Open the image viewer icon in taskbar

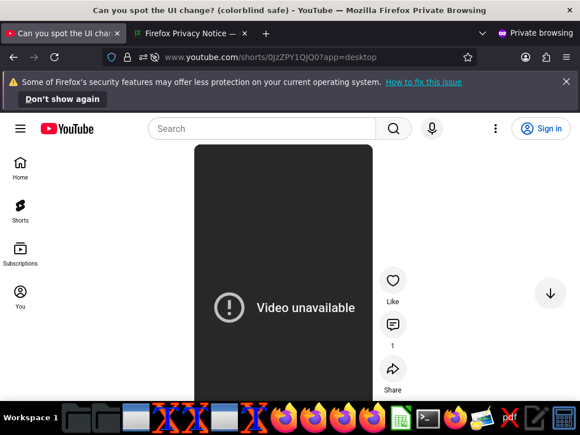click(482, 418)
